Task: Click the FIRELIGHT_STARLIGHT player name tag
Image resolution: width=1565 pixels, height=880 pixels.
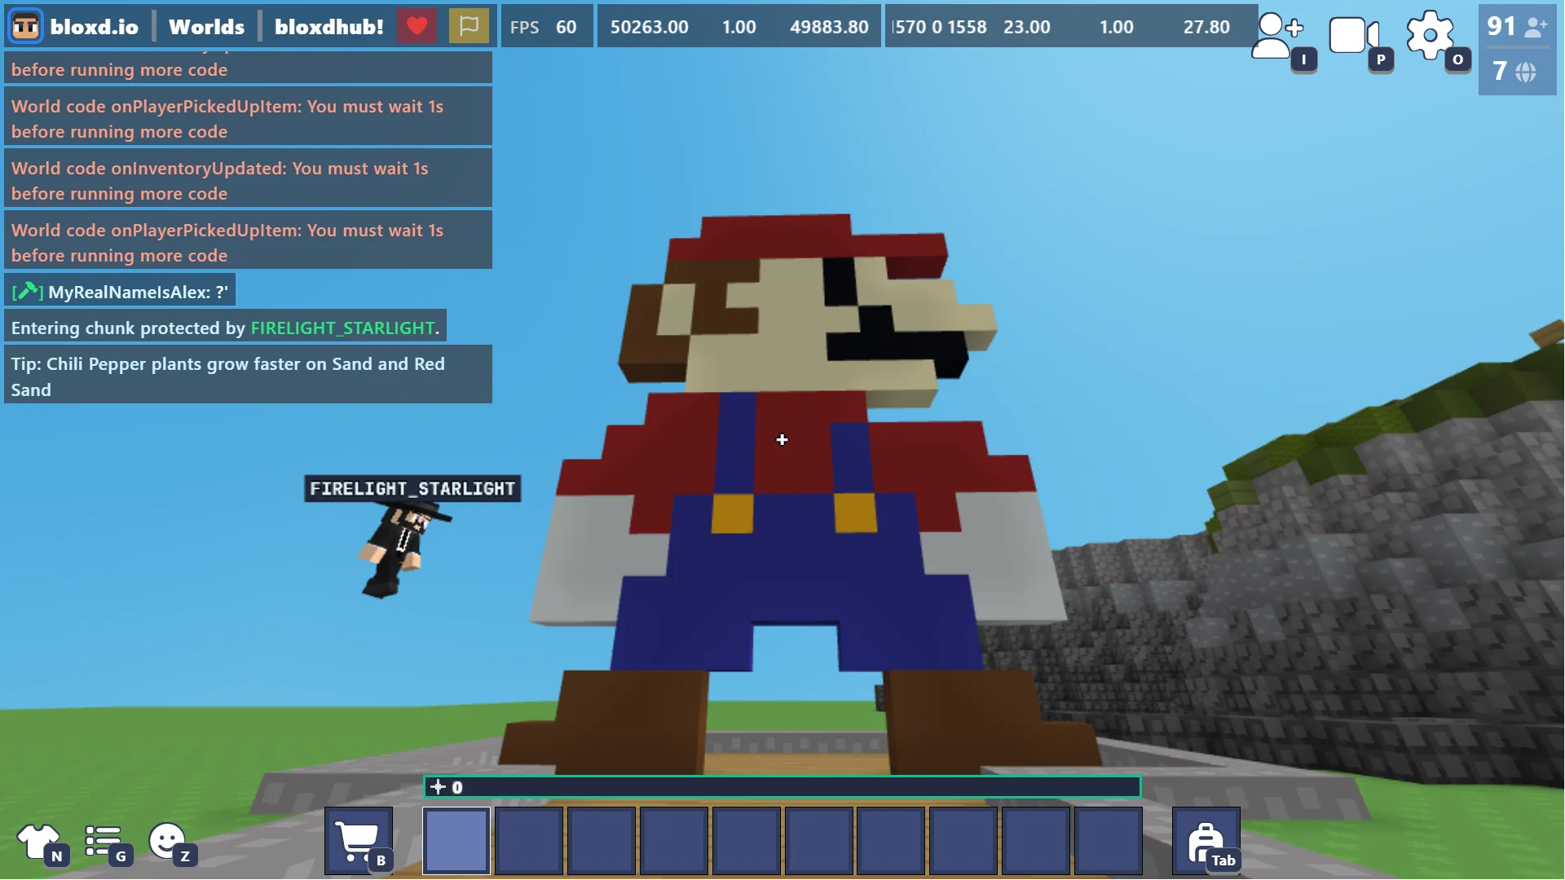Action: click(412, 489)
